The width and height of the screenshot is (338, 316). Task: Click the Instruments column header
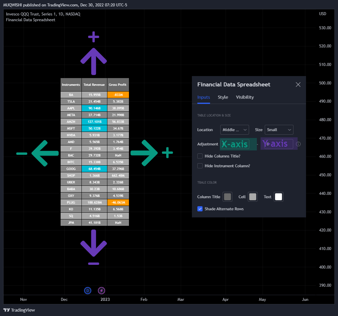point(71,85)
